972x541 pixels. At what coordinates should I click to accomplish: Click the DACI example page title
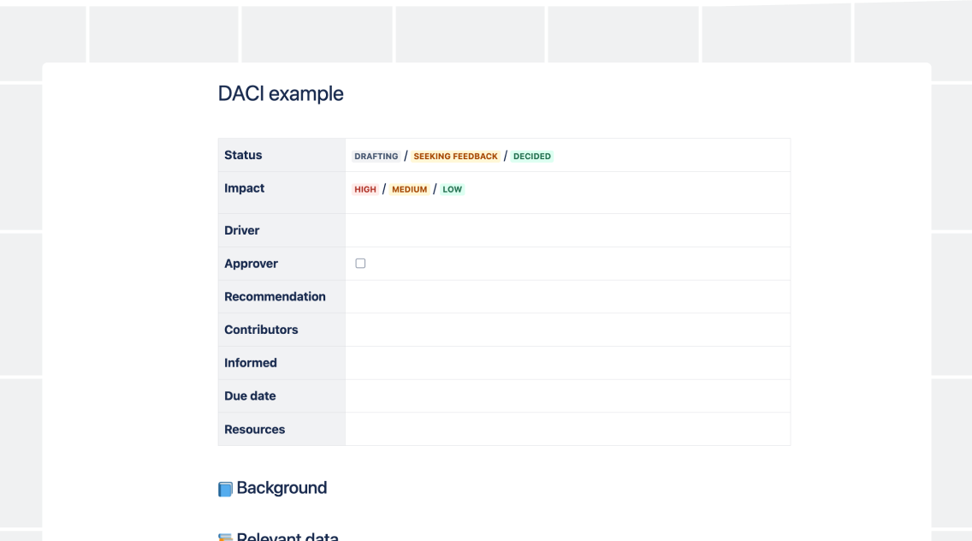click(281, 93)
